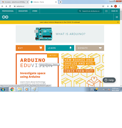The height and width of the screenshot is (128, 122).
Task: Select the Arduino - Home tab
Action: point(43,2)
